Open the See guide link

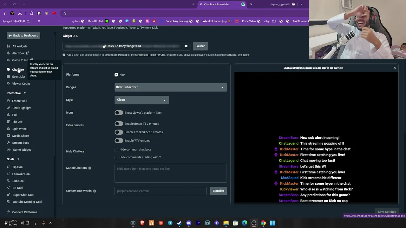point(243,55)
